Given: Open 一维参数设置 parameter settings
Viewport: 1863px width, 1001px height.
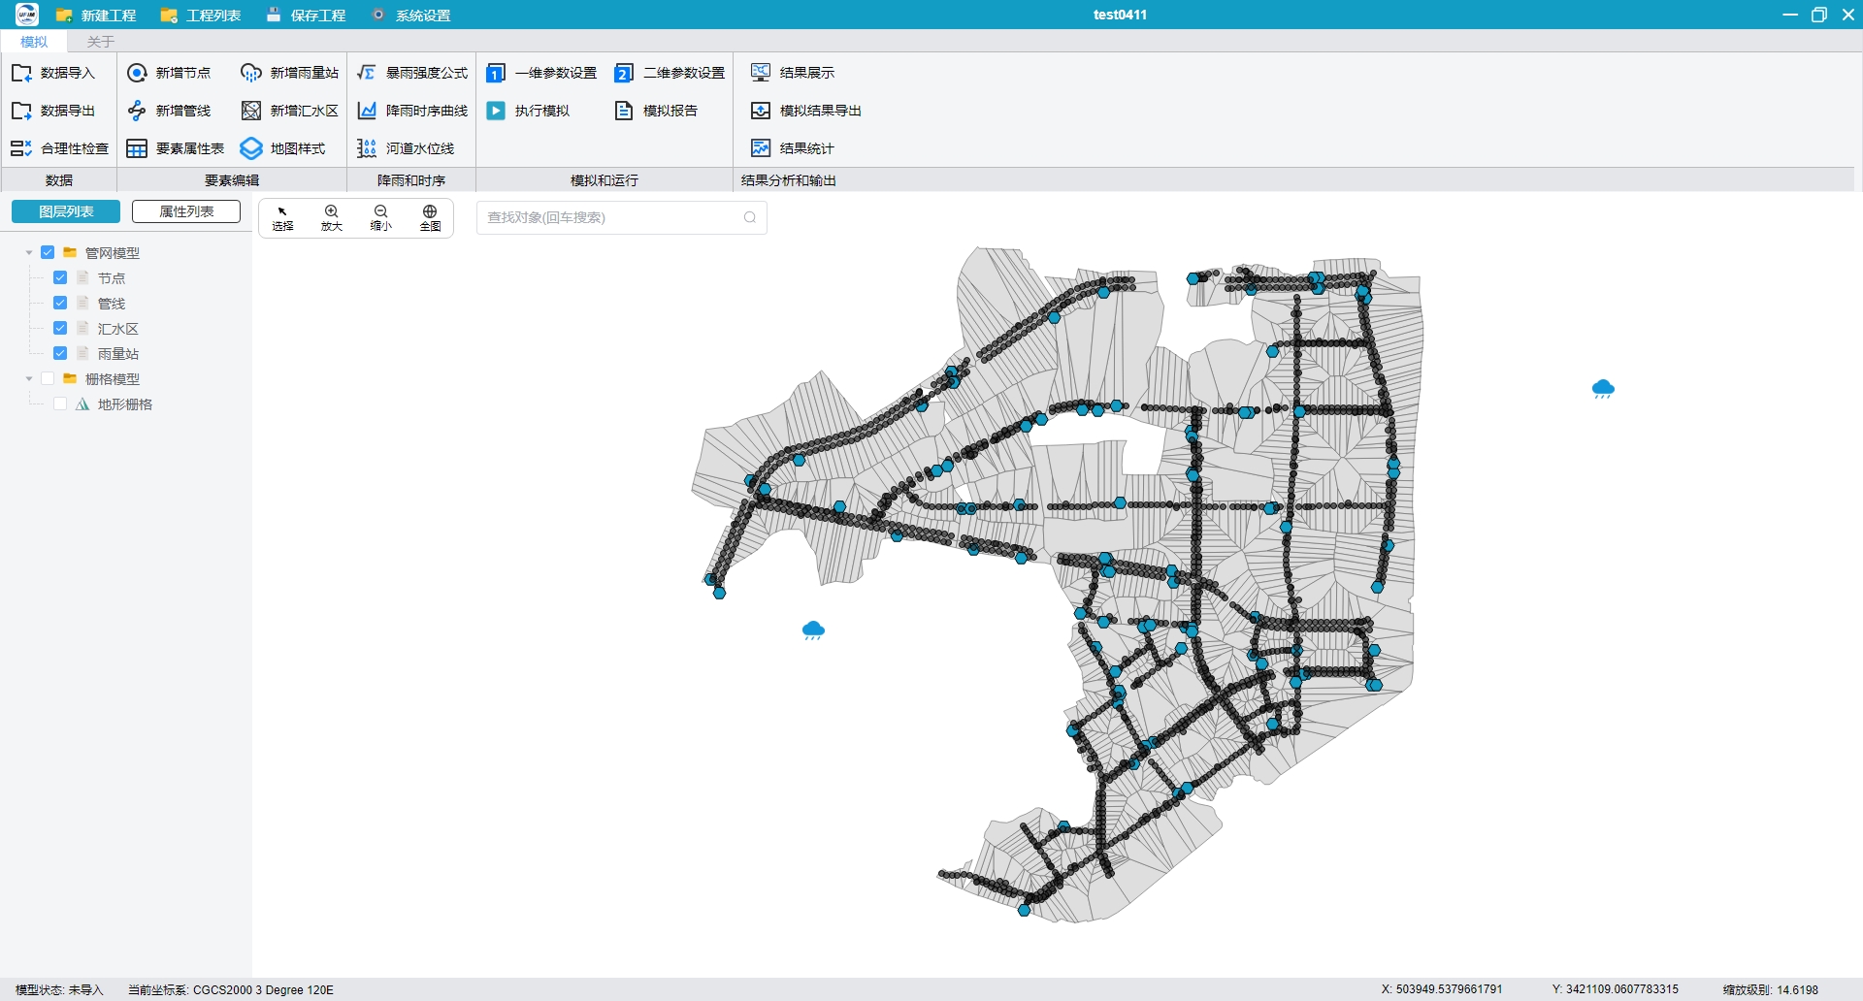Looking at the screenshot, I should tap(541, 73).
